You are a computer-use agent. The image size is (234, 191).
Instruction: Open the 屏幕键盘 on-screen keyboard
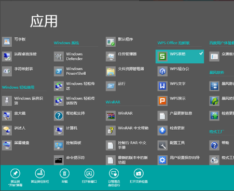[16, 145]
